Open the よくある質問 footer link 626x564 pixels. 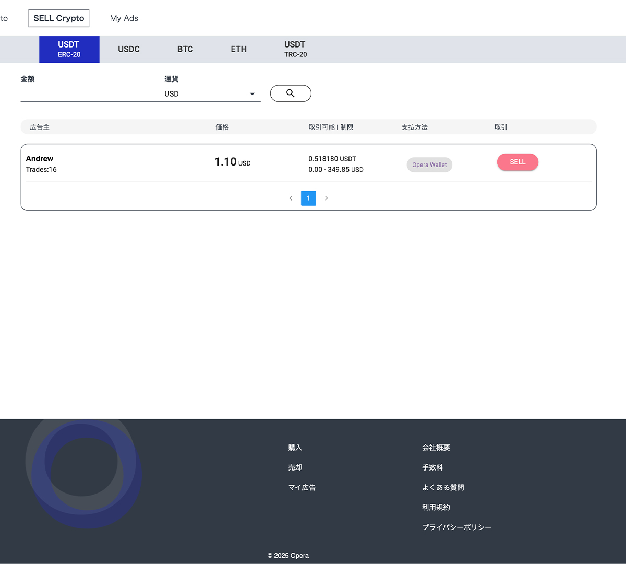tap(443, 487)
